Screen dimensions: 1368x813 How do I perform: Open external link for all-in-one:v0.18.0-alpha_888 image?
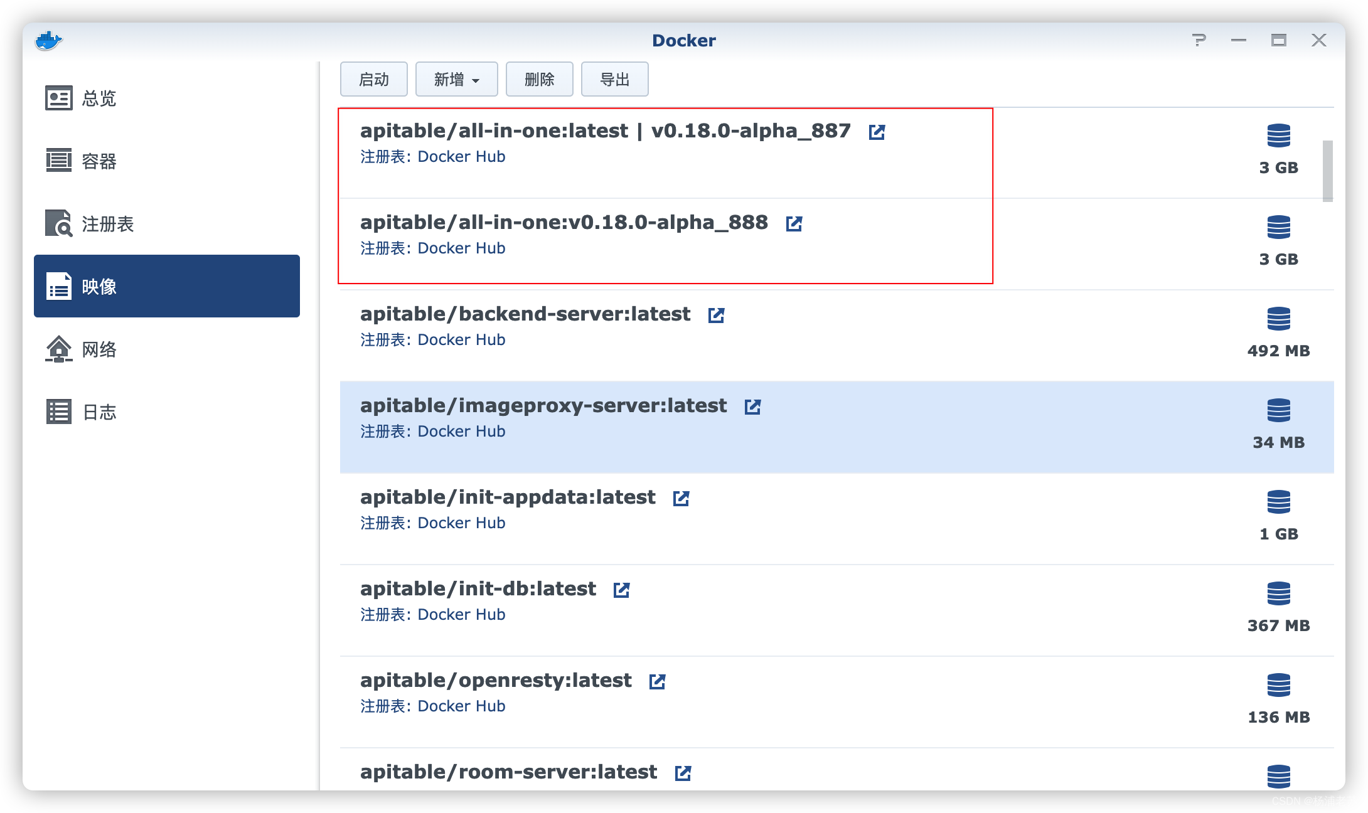(x=794, y=223)
